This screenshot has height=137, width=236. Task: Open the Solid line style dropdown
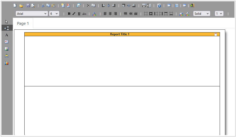(x=202, y=14)
